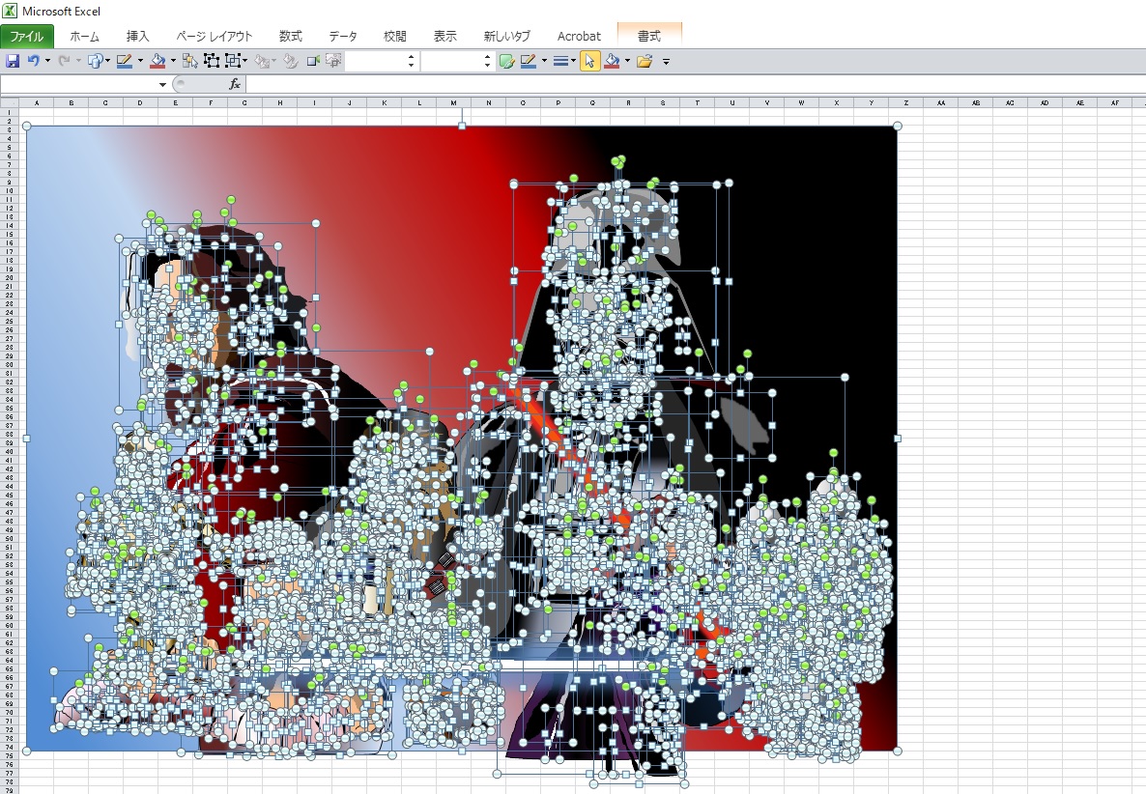
Task: Open first shape outline color dropdown
Action: [140, 62]
